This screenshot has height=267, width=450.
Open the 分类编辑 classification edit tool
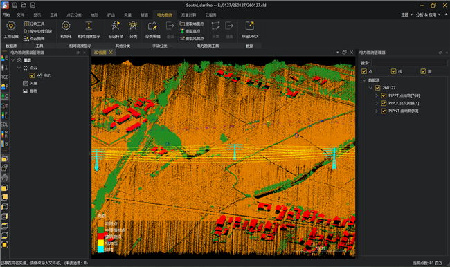153,30
